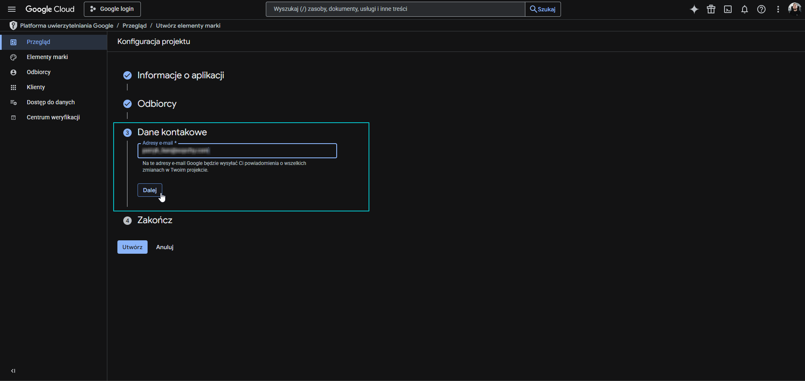The image size is (805, 381).
Task: Activate Cloud Shell terminal icon
Action: [728, 9]
